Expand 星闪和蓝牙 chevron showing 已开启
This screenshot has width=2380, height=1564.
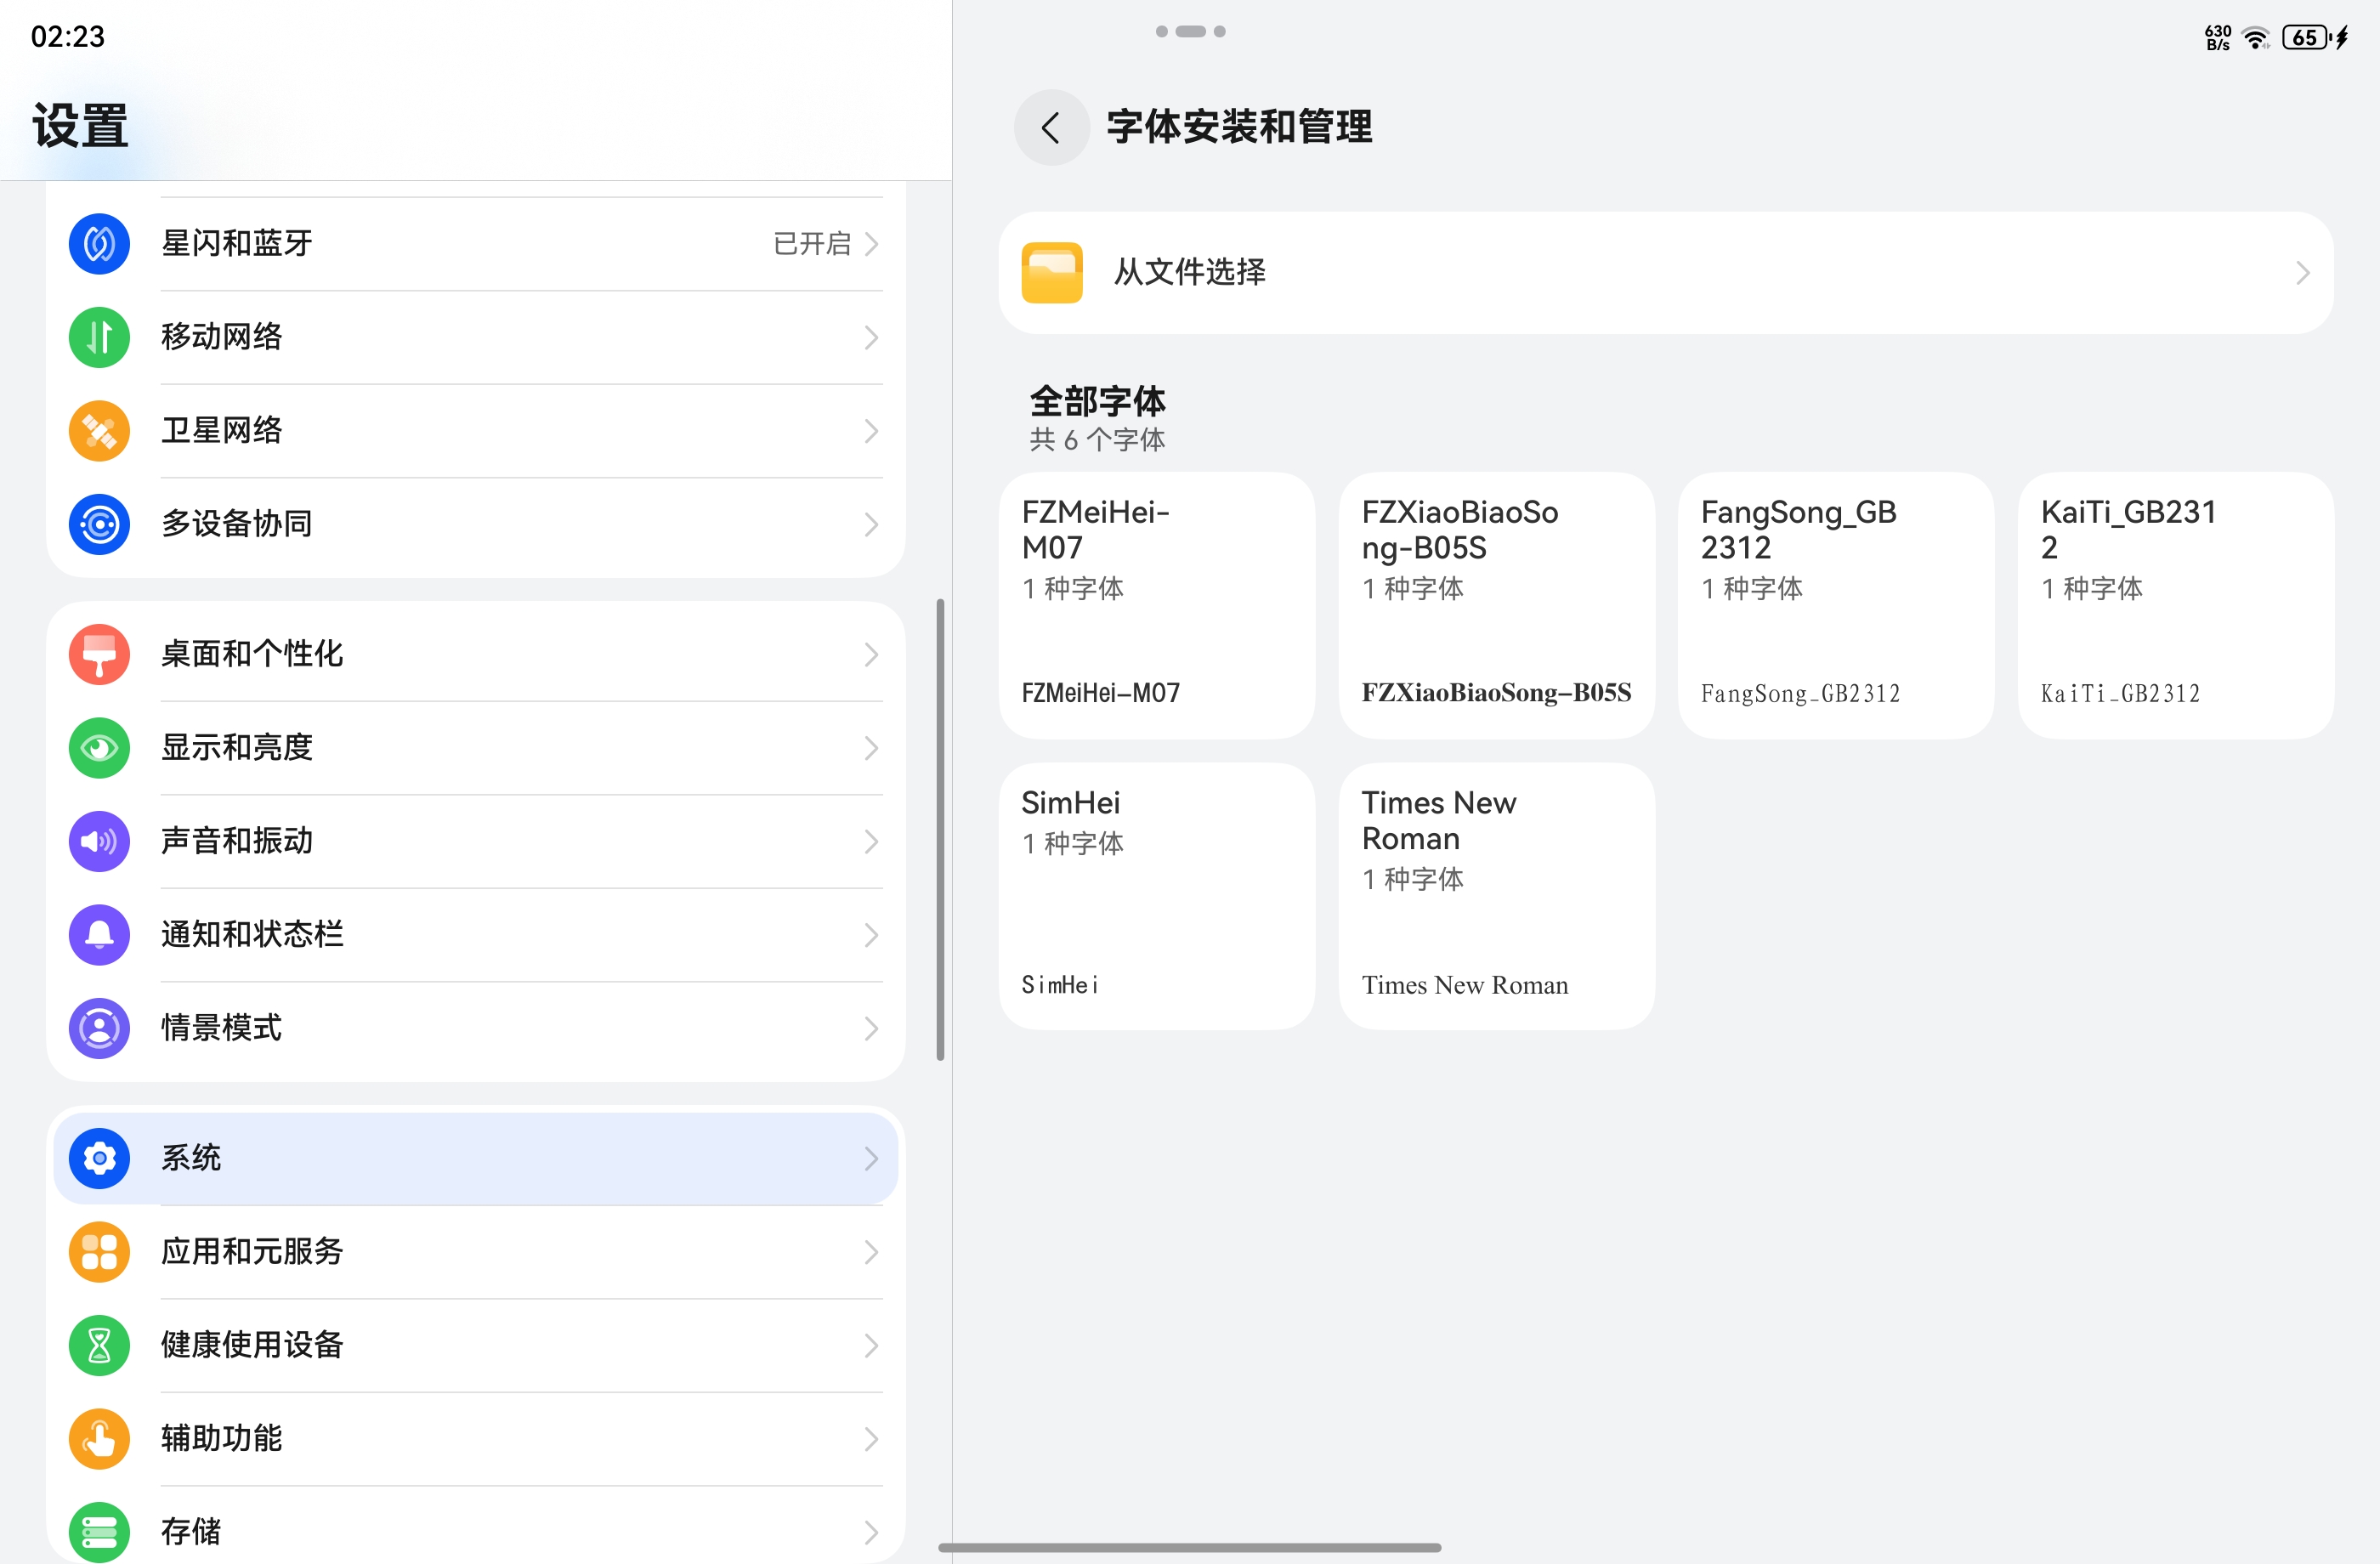point(871,243)
